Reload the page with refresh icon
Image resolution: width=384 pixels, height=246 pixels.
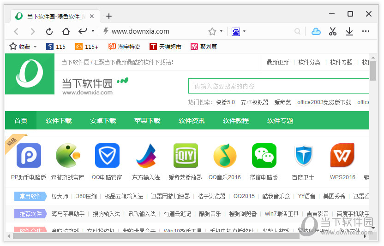(49, 31)
